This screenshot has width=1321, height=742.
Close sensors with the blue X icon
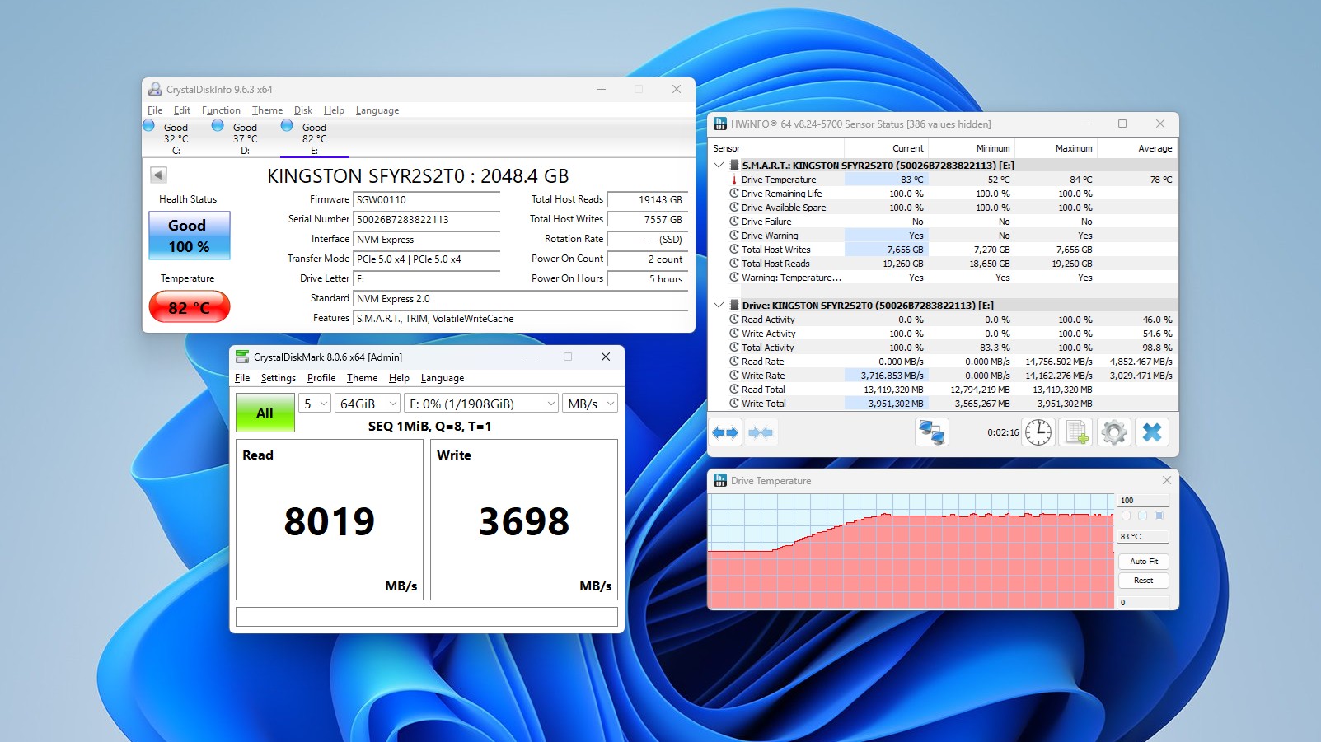[x=1152, y=432]
